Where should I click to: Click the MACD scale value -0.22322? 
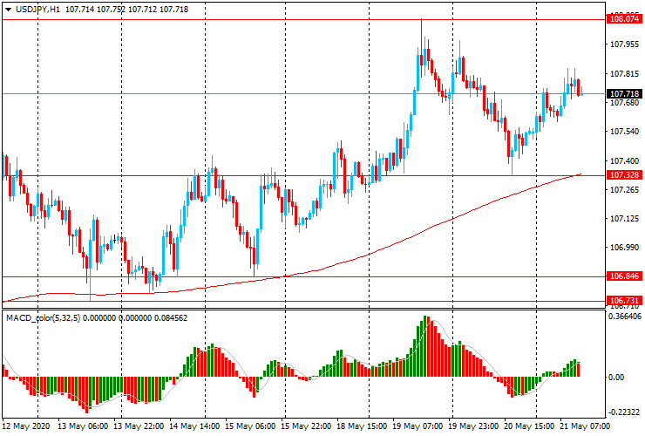pyautogui.click(x=624, y=413)
